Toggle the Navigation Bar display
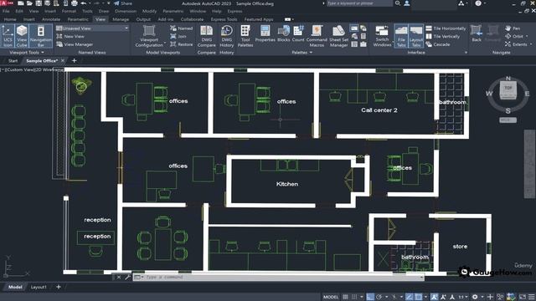Image resolution: width=536 pixels, height=301 pixels. (x=41, y=36)
